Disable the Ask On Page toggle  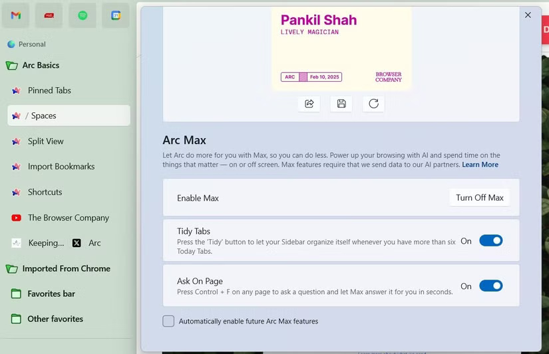491,286
